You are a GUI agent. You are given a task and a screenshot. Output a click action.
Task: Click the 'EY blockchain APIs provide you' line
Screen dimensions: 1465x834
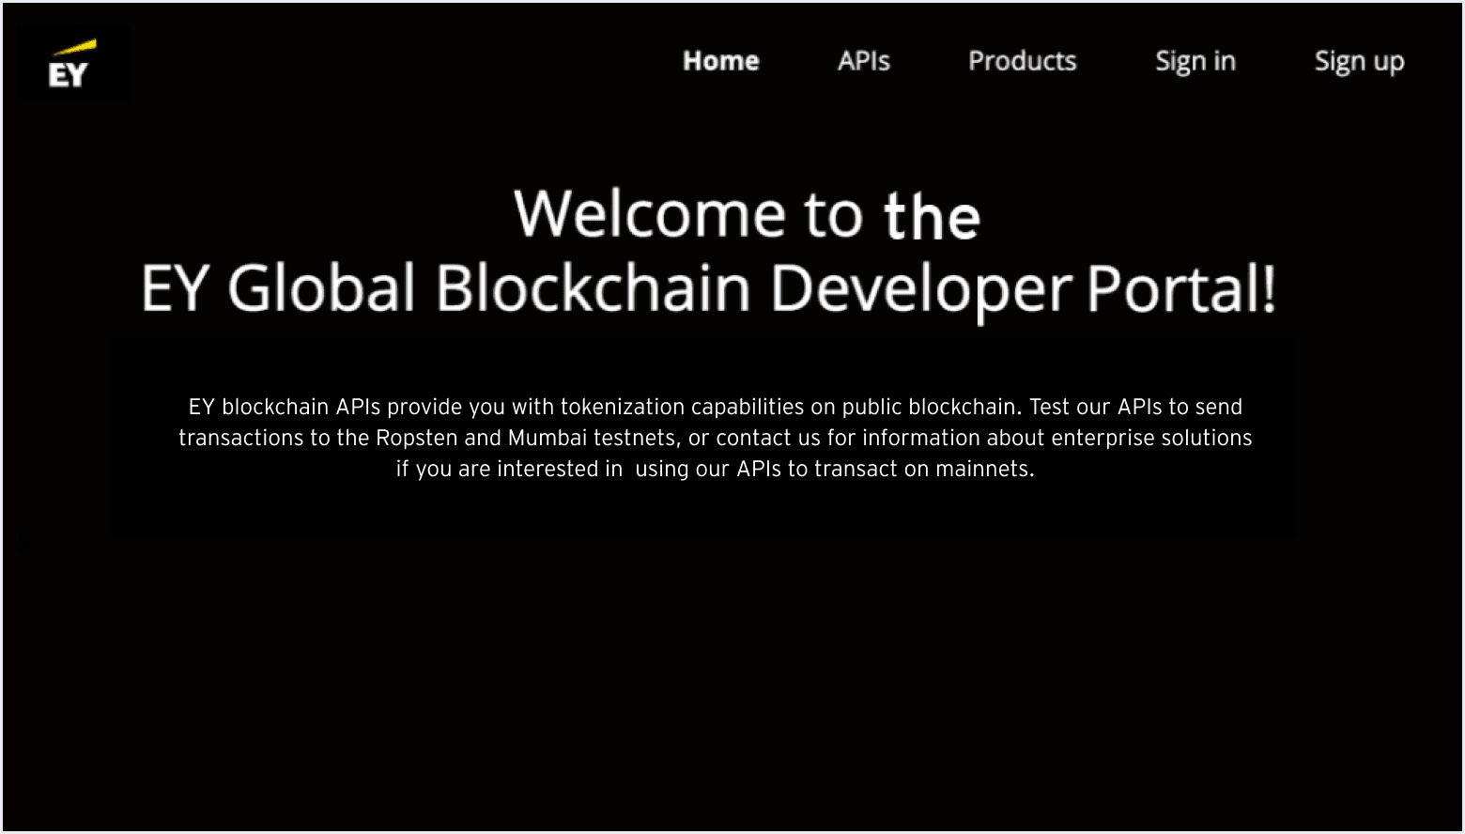tap(716, 407)
